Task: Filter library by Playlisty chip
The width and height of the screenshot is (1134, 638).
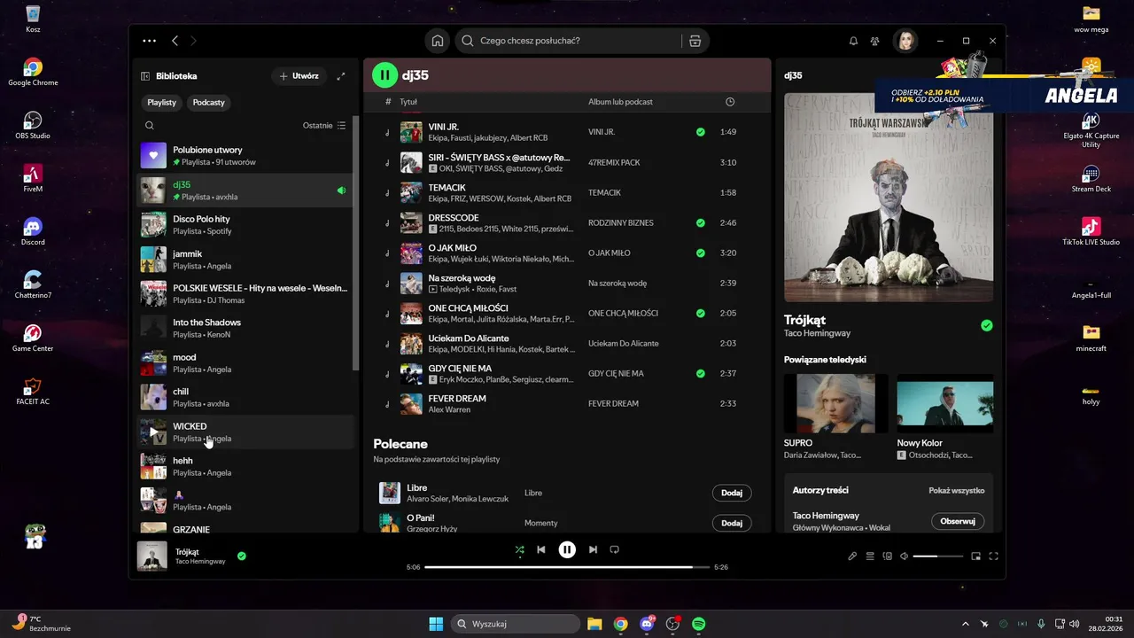Action: click(162, 103)
